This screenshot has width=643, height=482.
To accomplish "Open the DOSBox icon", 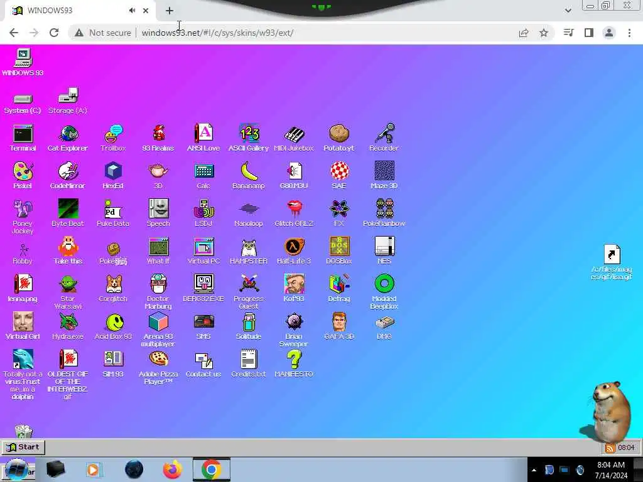I will click(339, 247).
